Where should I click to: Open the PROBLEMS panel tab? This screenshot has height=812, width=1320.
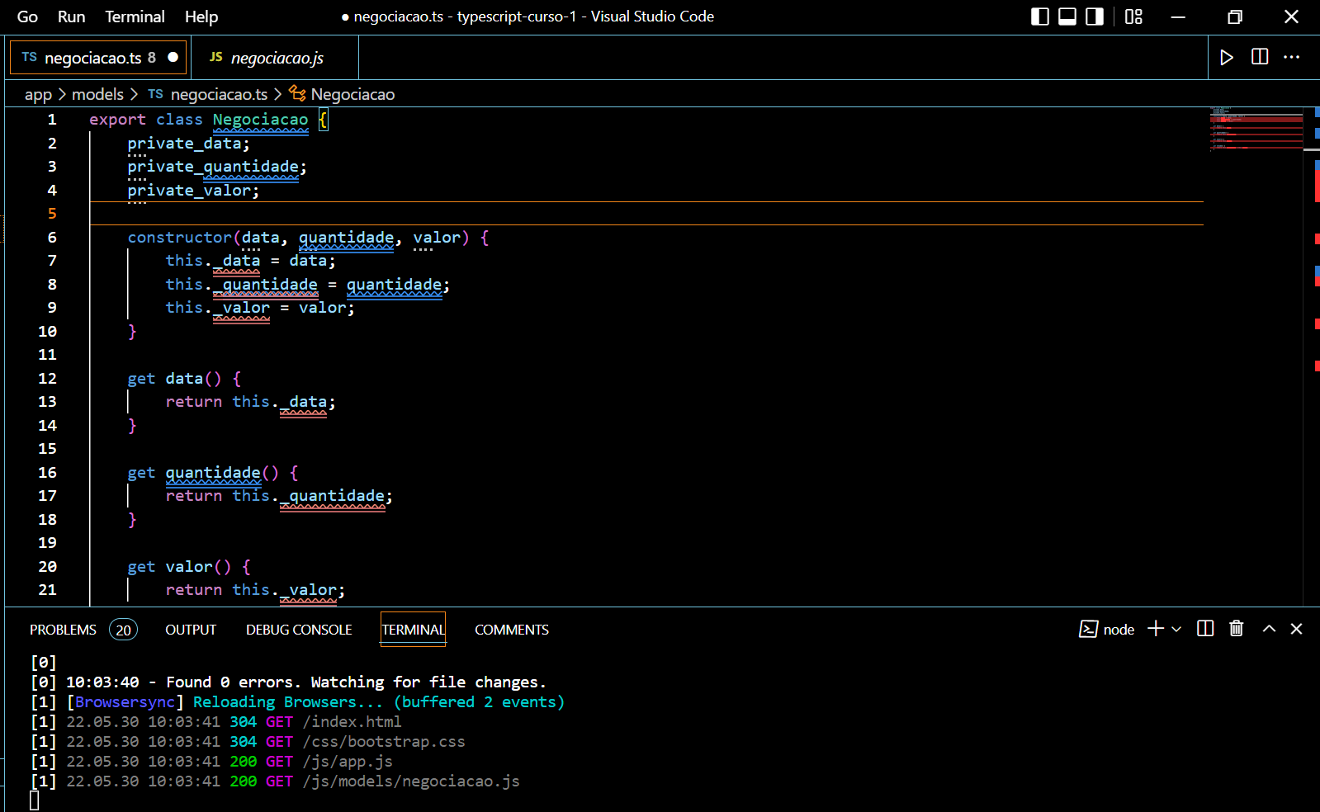tap(63, 630)
